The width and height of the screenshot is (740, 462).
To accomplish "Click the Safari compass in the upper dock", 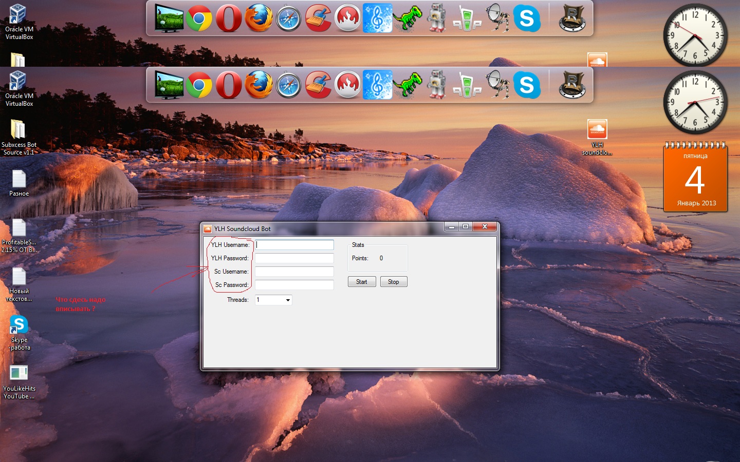I will coord(288,18).
